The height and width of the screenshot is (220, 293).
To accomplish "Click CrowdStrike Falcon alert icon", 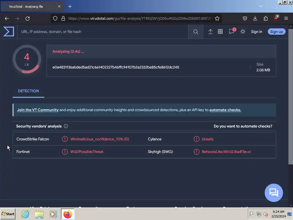I will coord(65,139).
